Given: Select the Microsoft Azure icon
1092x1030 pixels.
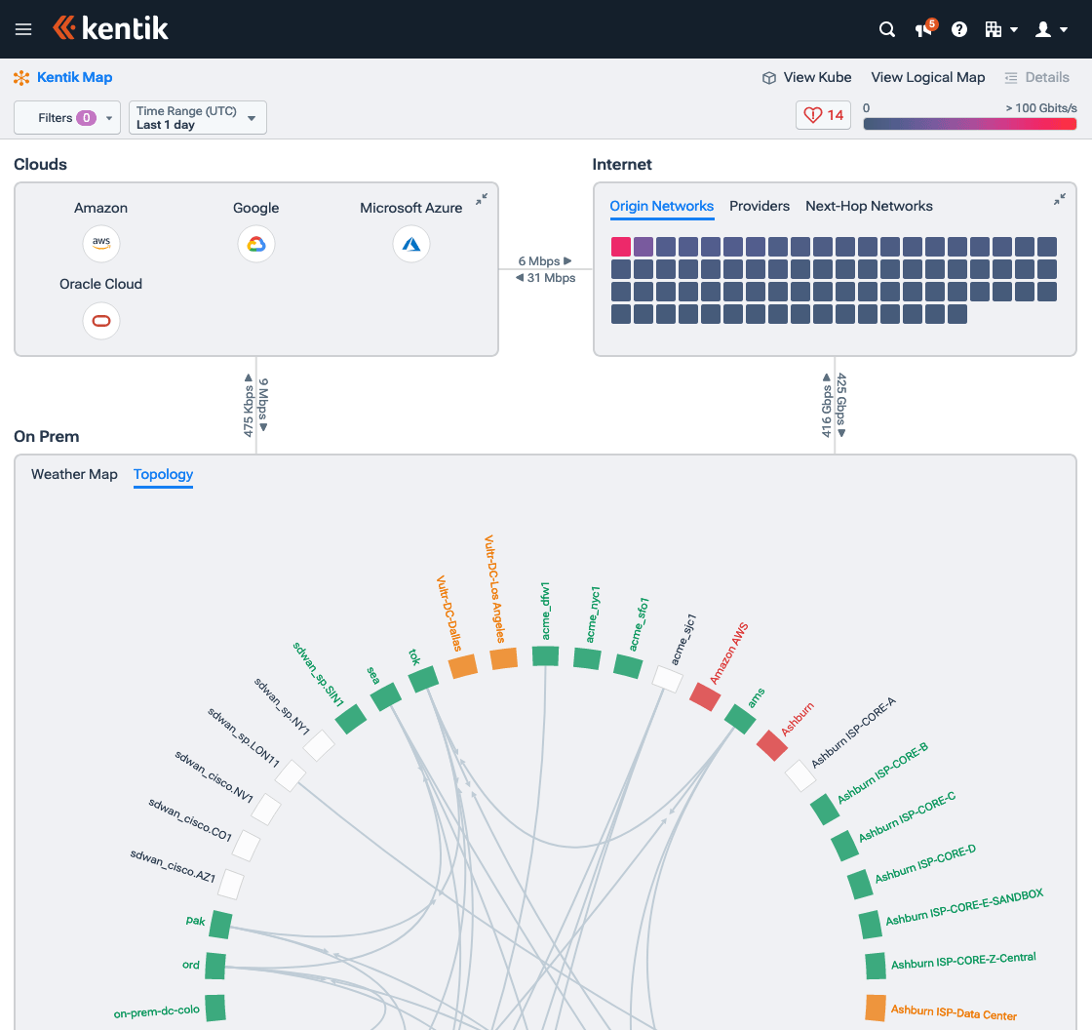Looking at the screenshot, I should (x=410, y=244).
